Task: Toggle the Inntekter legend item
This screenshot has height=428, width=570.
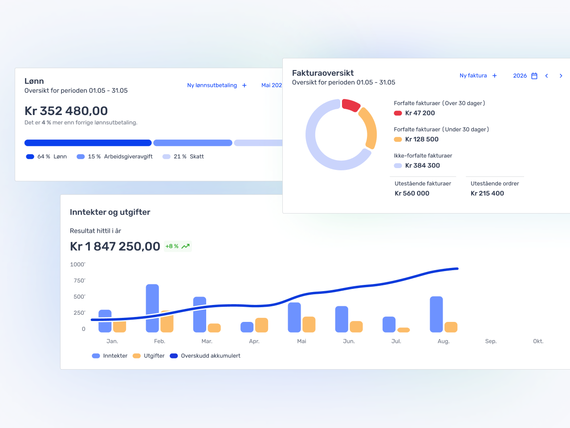Action: (x=110, y=356)
